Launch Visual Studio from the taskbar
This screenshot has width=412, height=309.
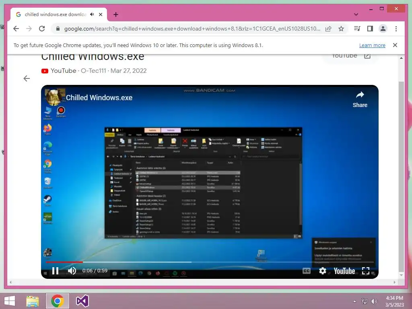(x=82, y=301)
